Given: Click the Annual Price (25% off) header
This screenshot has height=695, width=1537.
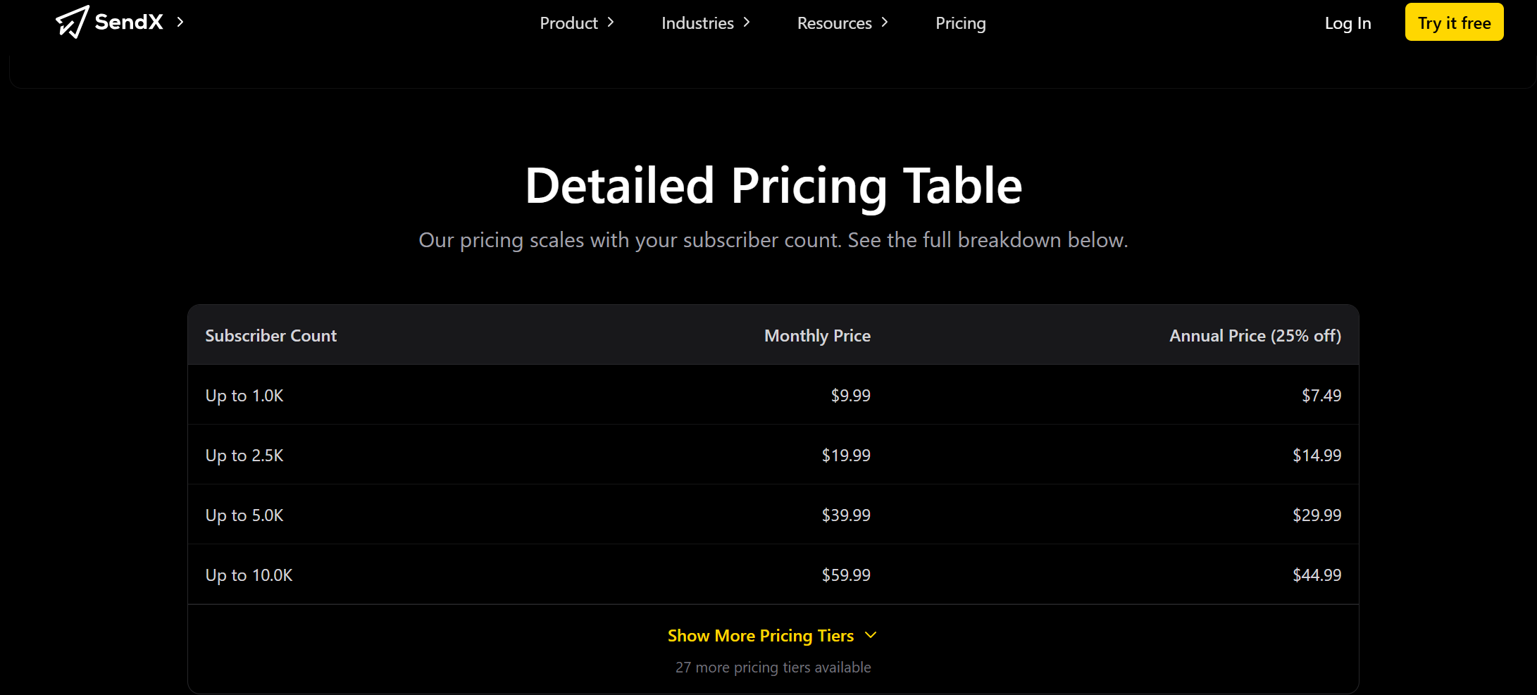Looking at the screenshot, I should click(1255, 336).
